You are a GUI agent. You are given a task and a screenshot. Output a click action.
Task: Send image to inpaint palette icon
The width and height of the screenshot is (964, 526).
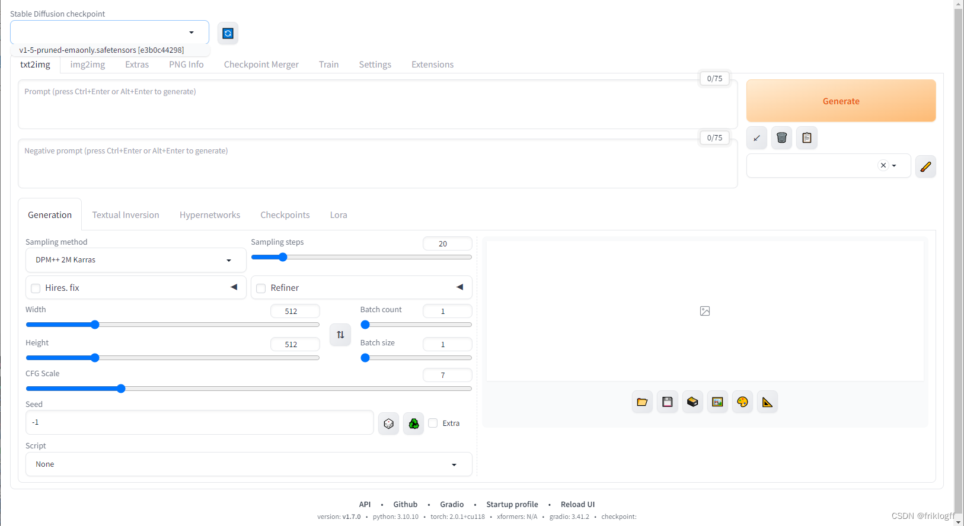pos(742,402)
